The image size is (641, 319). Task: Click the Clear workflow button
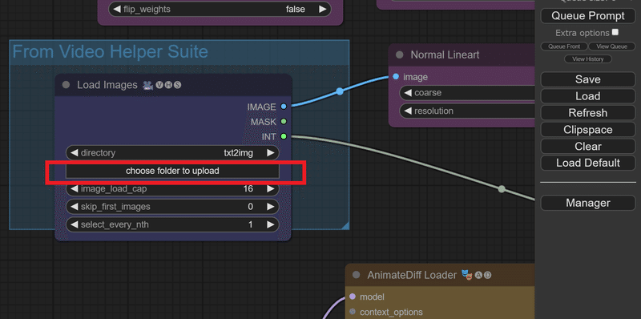588,147
